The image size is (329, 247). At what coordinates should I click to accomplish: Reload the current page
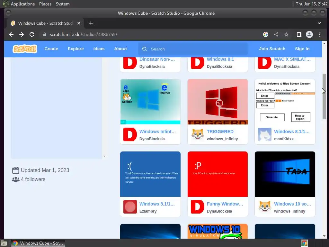pos(32,34)
